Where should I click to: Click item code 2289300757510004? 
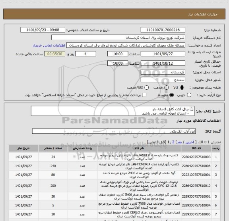pyautogui.click(x=196, y=205)
